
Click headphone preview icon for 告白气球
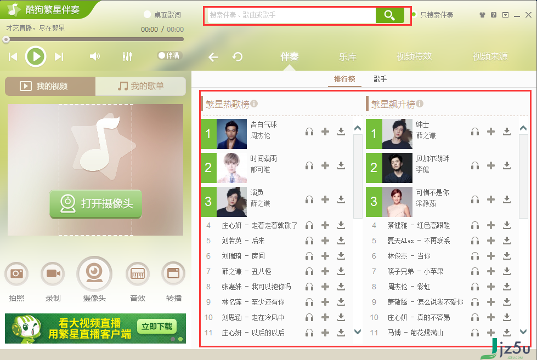pos(309,132)
